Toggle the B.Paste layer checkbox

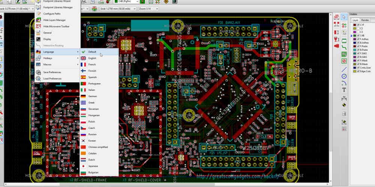tap(358, 50)
